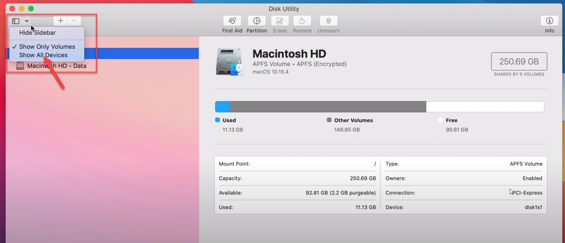Run First Aid on the disk
Viewport: 565px width, 243px height.
pos(232,21)
